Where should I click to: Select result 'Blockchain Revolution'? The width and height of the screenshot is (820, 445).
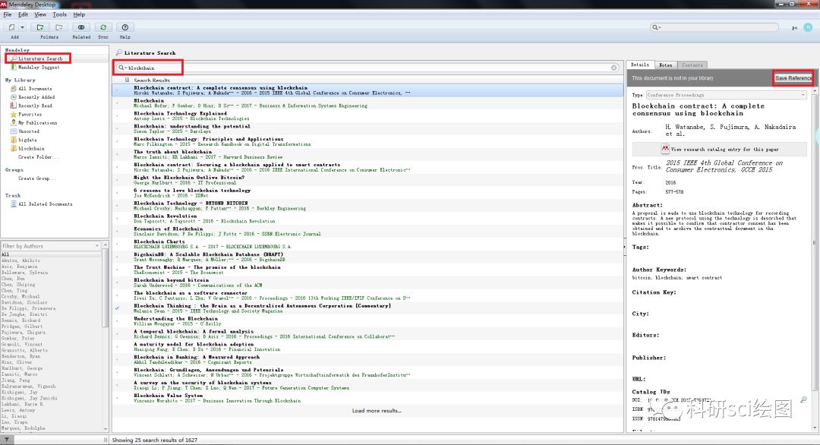367,219
